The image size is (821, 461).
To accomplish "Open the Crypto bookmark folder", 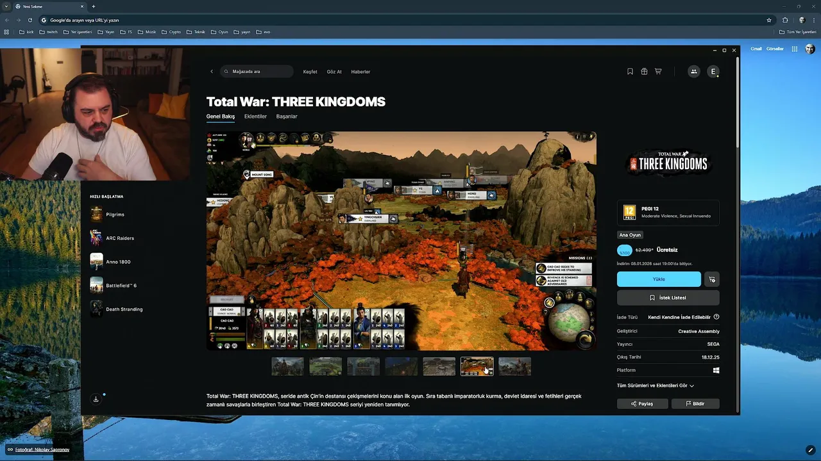I will 171,32.
